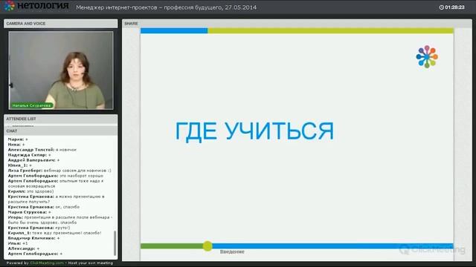This screenshot has width=476, height=267.
Task: Click the yellow progress marker on slide
Action: click(208, 246)
